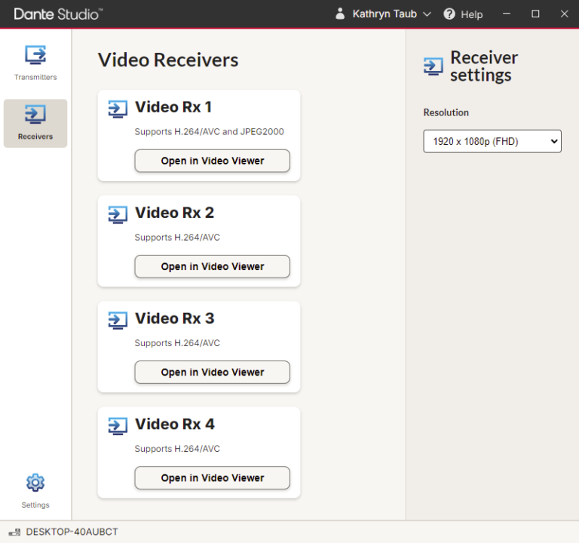Screen dimensions: 579x543
Task: Open Video Rx 4 in Video Viewer
Action: click(212, 477)
